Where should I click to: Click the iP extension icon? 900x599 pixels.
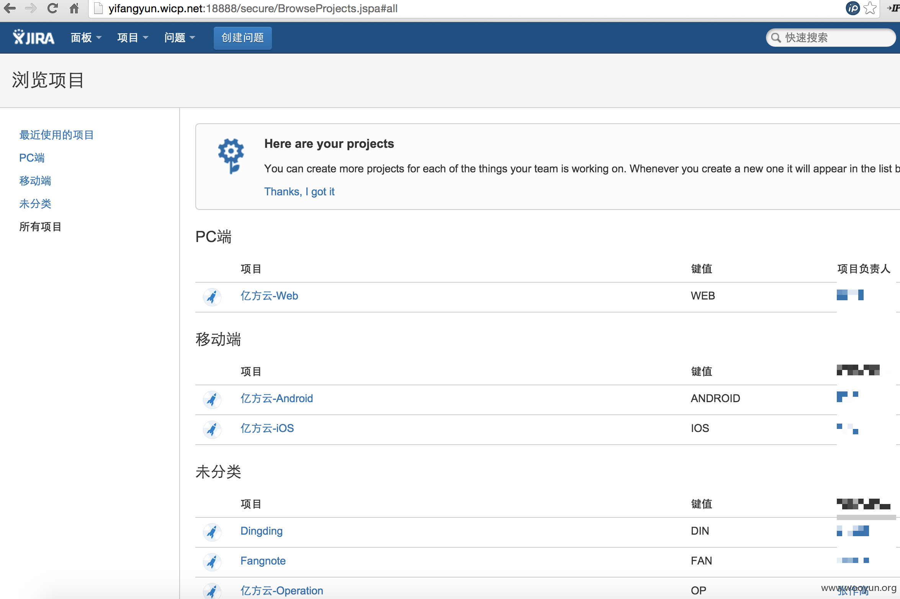pos(853,8)
